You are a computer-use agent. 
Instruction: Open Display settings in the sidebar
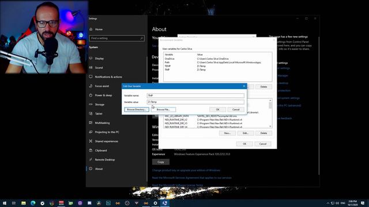[99, 59]
